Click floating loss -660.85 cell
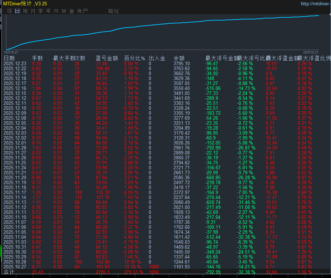This screenshot has width=331, height=278. click(213, 178)
